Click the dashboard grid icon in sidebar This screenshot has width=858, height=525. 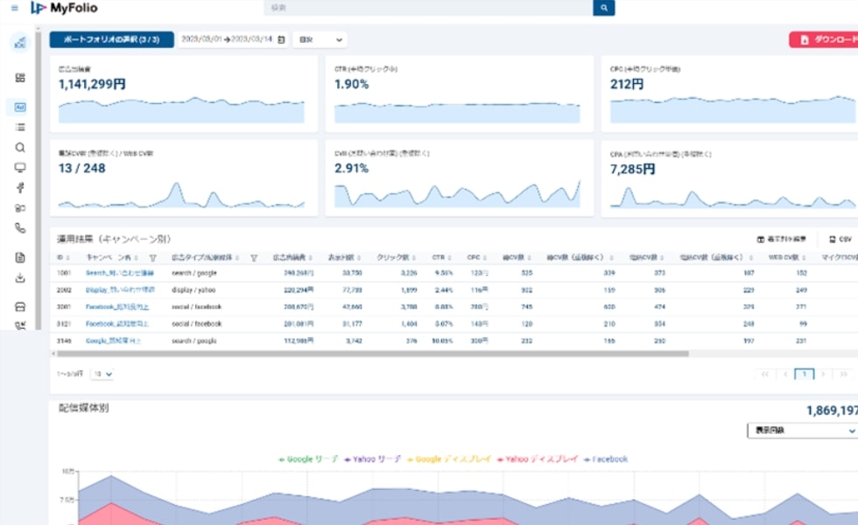tap(20, 78)
